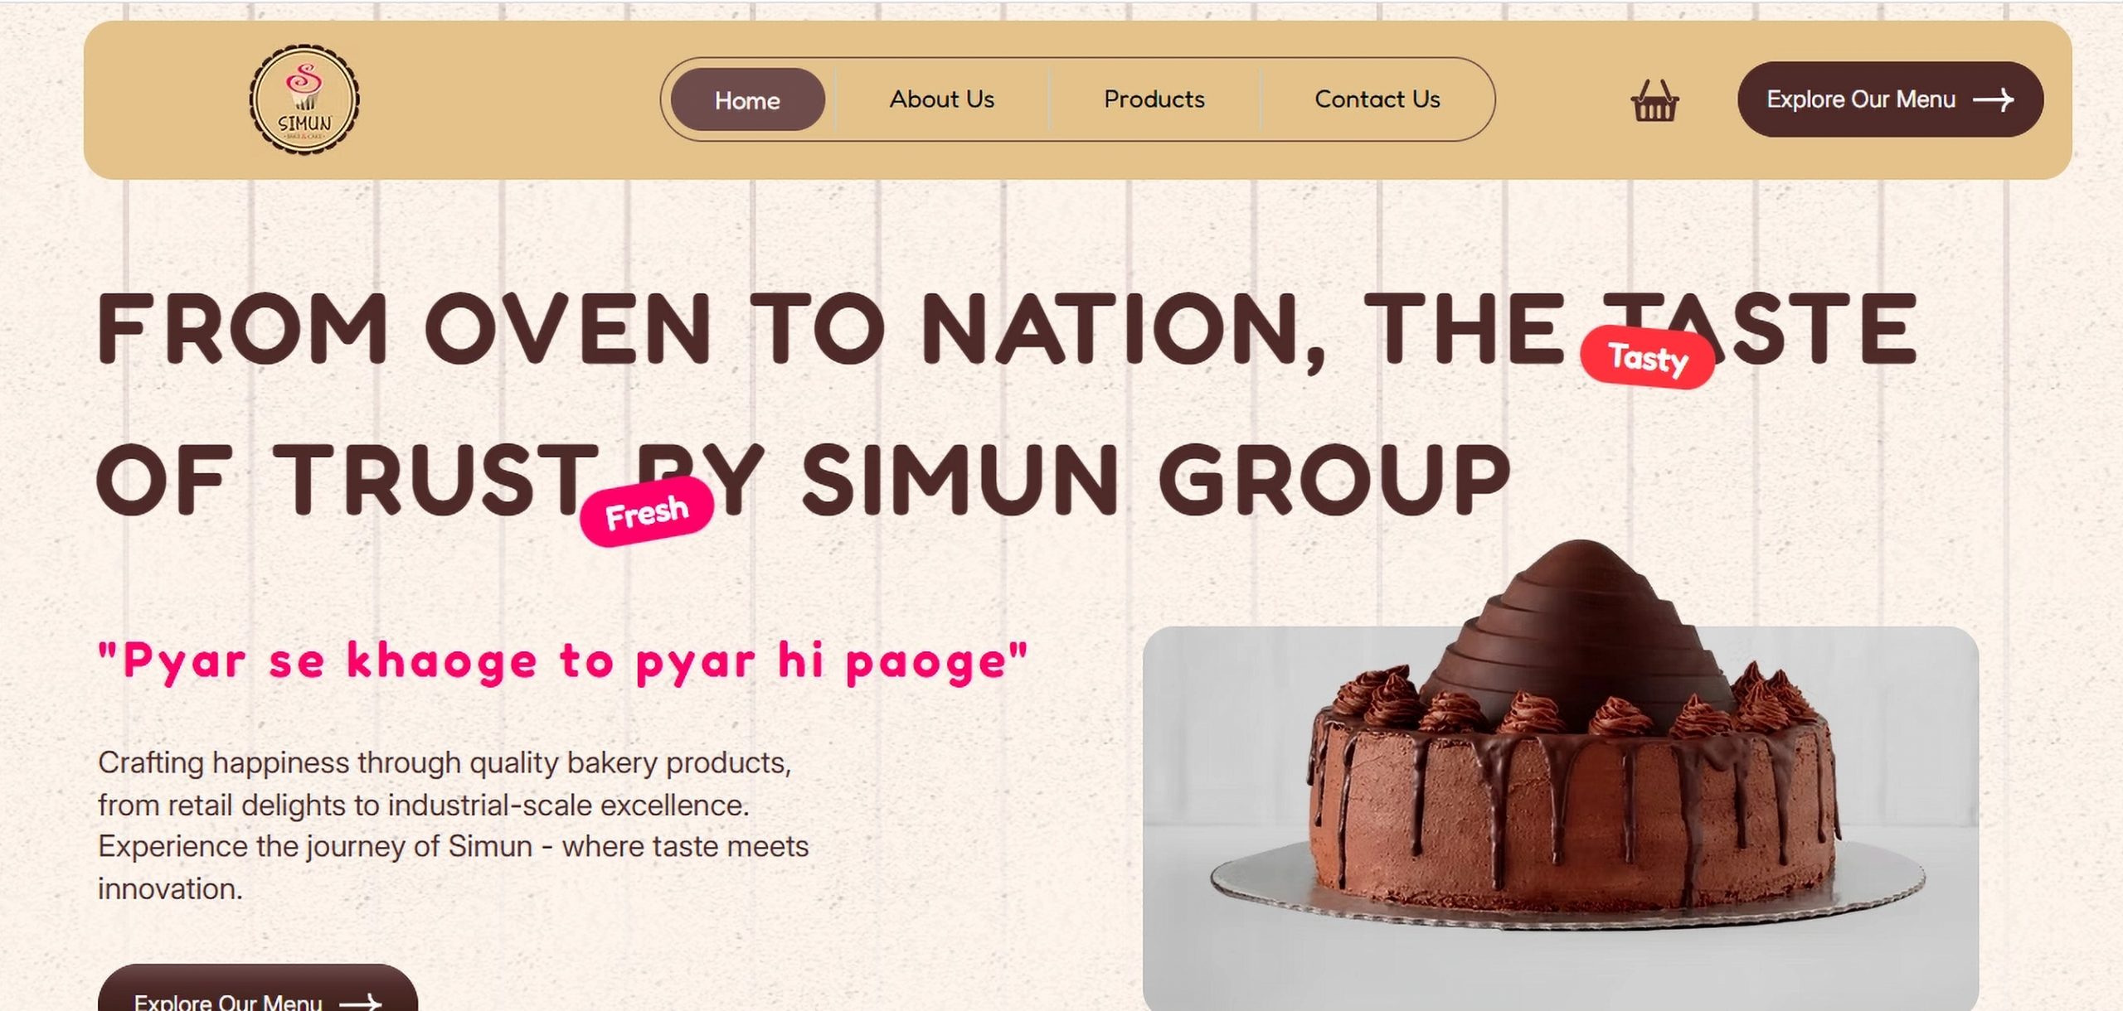Click the lower Explore Our Menu button

[258, 988]
